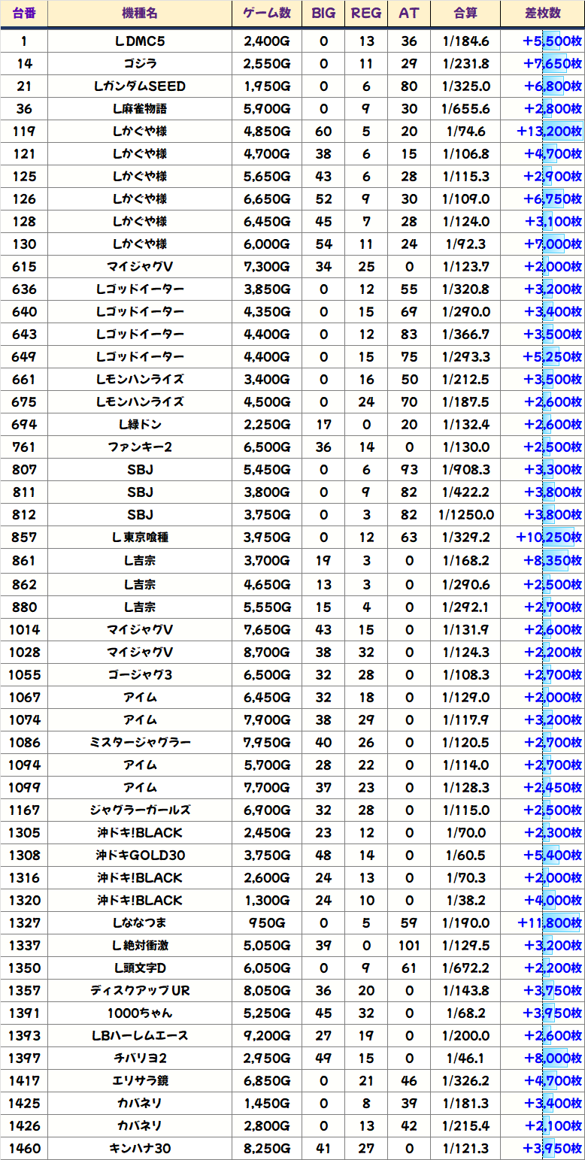Click the 8,250G game count

(x=267, y=1148)
